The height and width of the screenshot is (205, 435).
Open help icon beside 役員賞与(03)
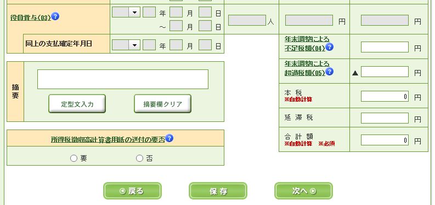click(55, 16)
